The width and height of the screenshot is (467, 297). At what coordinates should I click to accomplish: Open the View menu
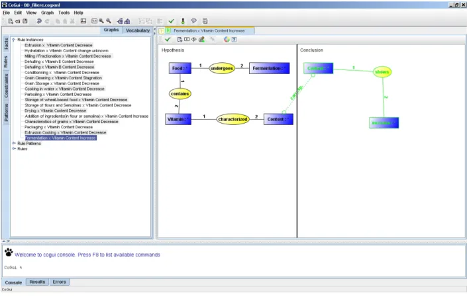tap(31, 13)
